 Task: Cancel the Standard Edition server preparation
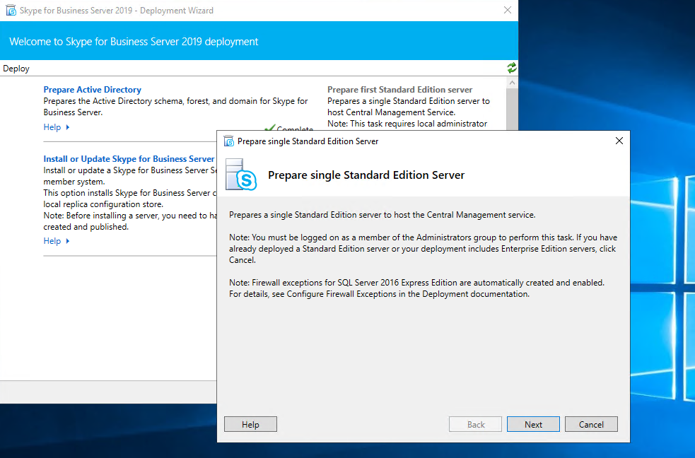coord(591,425)
